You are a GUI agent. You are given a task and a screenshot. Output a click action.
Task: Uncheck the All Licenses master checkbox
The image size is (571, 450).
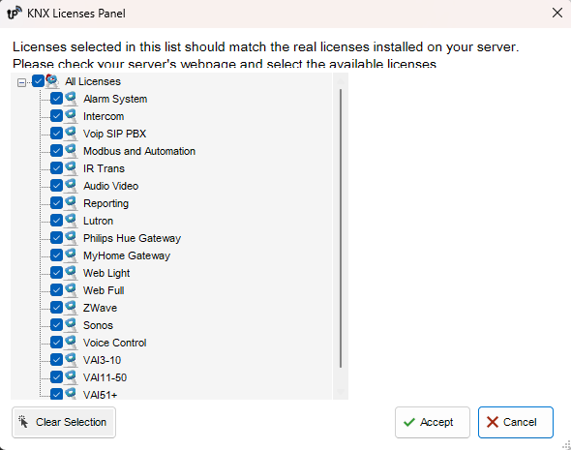click(x=39, y=81)
